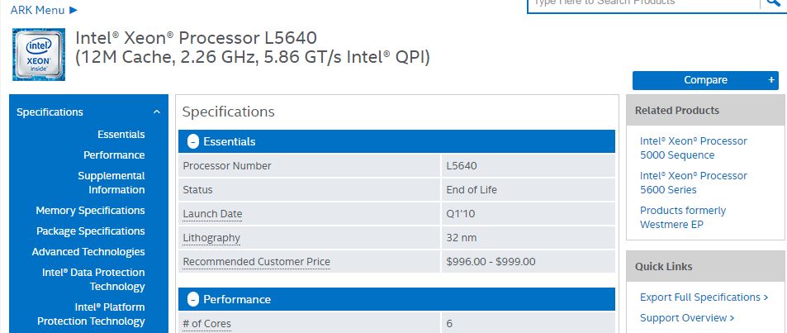Click the Intel Xeon inside logo
Image resolution: width=787 pixels, height=333 pixels.
click(x=39, y=55)
